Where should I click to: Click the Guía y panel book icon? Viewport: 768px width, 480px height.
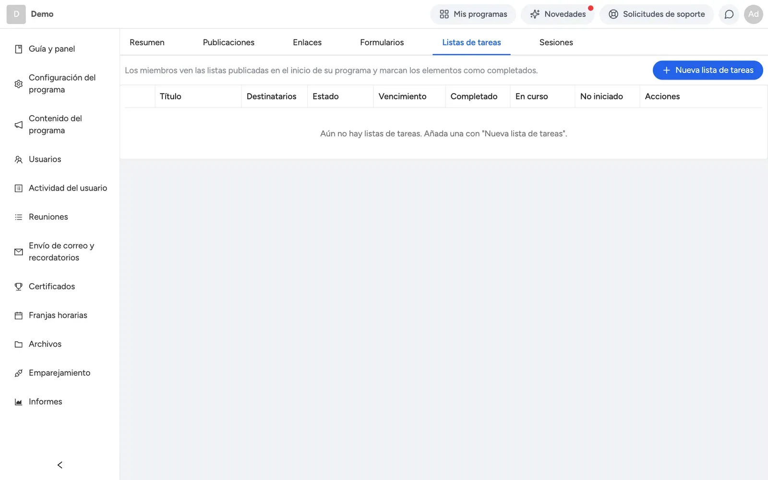[19, 49]
